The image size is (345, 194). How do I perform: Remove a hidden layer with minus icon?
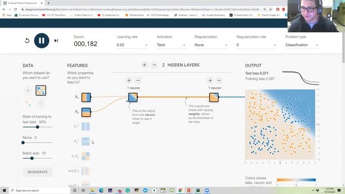[x=154, y=65]
